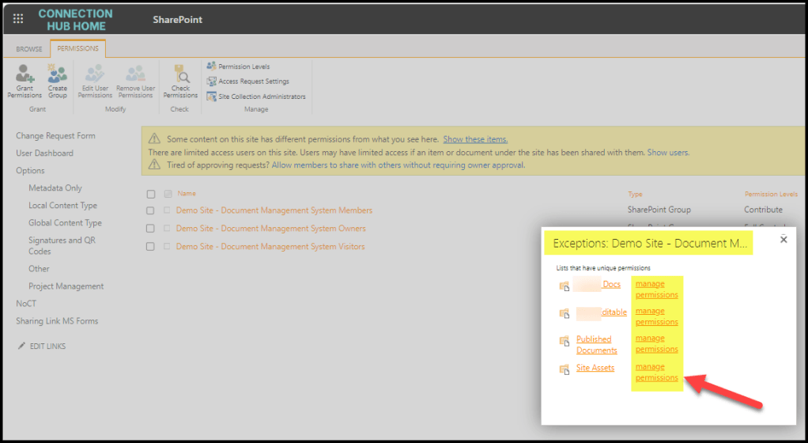
Task: Close the Exceptions dialog
Action: click(783, 239)
